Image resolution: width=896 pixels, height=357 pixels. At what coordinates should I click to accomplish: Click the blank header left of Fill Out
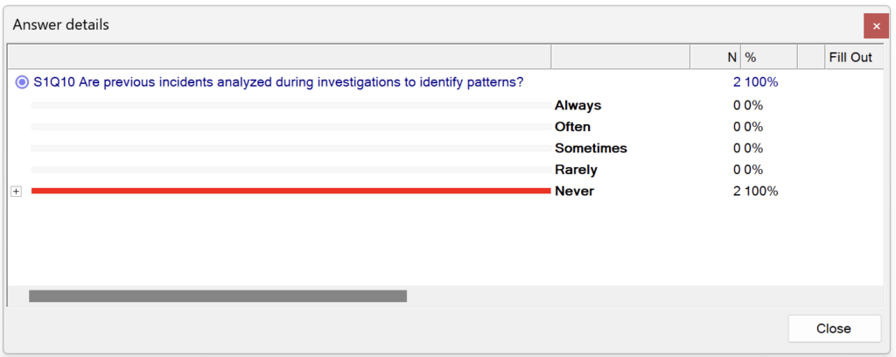point(810,57)
